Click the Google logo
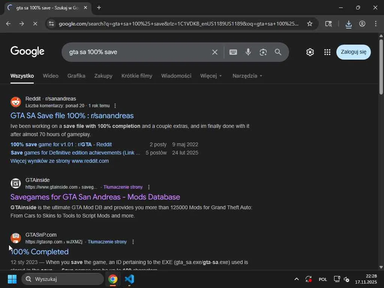This screenshot has width=384, height=288. click(27, 51)
